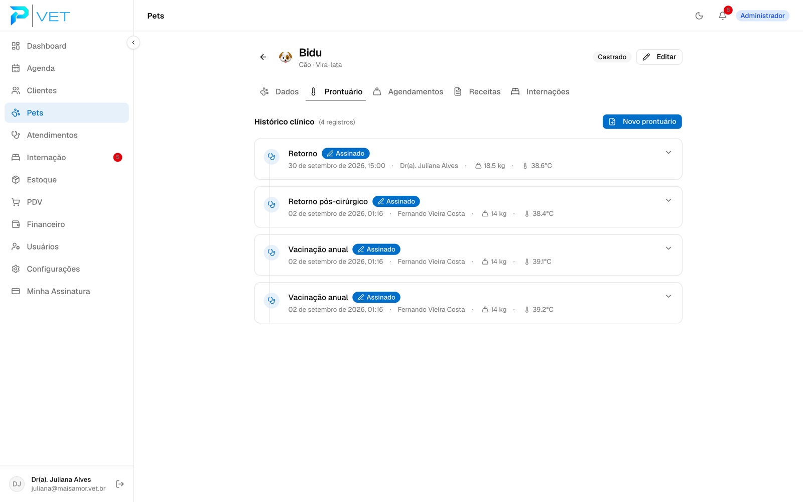This screenshot has height=502, width=803.
Task: Click Bidu's dog avatar picture
Action: [x=286, y=57]
